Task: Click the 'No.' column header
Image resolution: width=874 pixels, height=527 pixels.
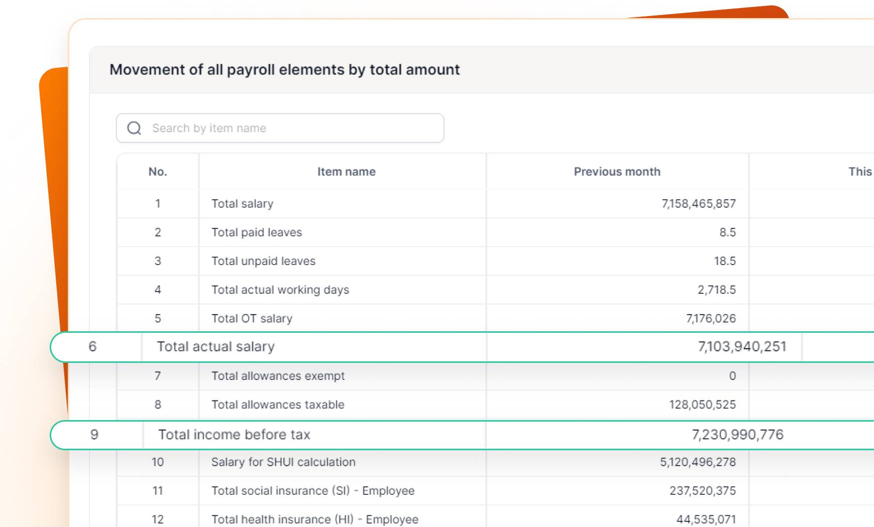Action: point(158,172)
